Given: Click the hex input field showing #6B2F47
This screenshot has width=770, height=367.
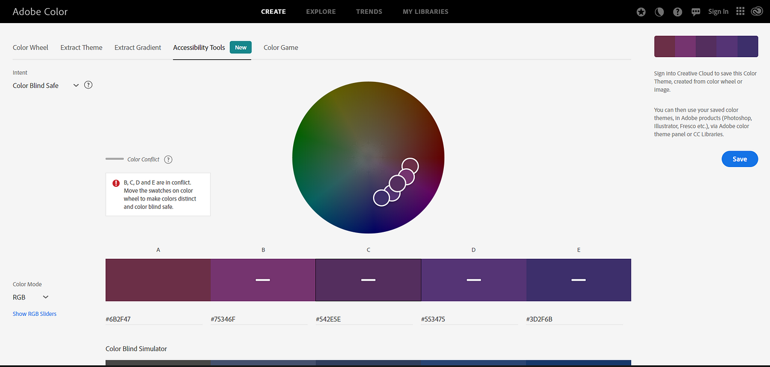Looking at the screenshot, I should click(153, 319).
